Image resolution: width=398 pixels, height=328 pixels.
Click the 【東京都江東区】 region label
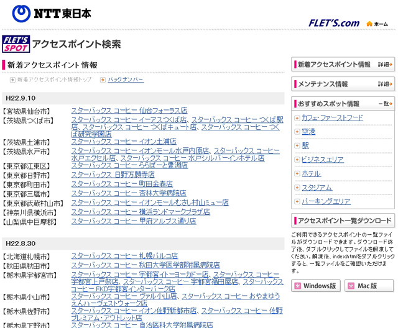26,166
